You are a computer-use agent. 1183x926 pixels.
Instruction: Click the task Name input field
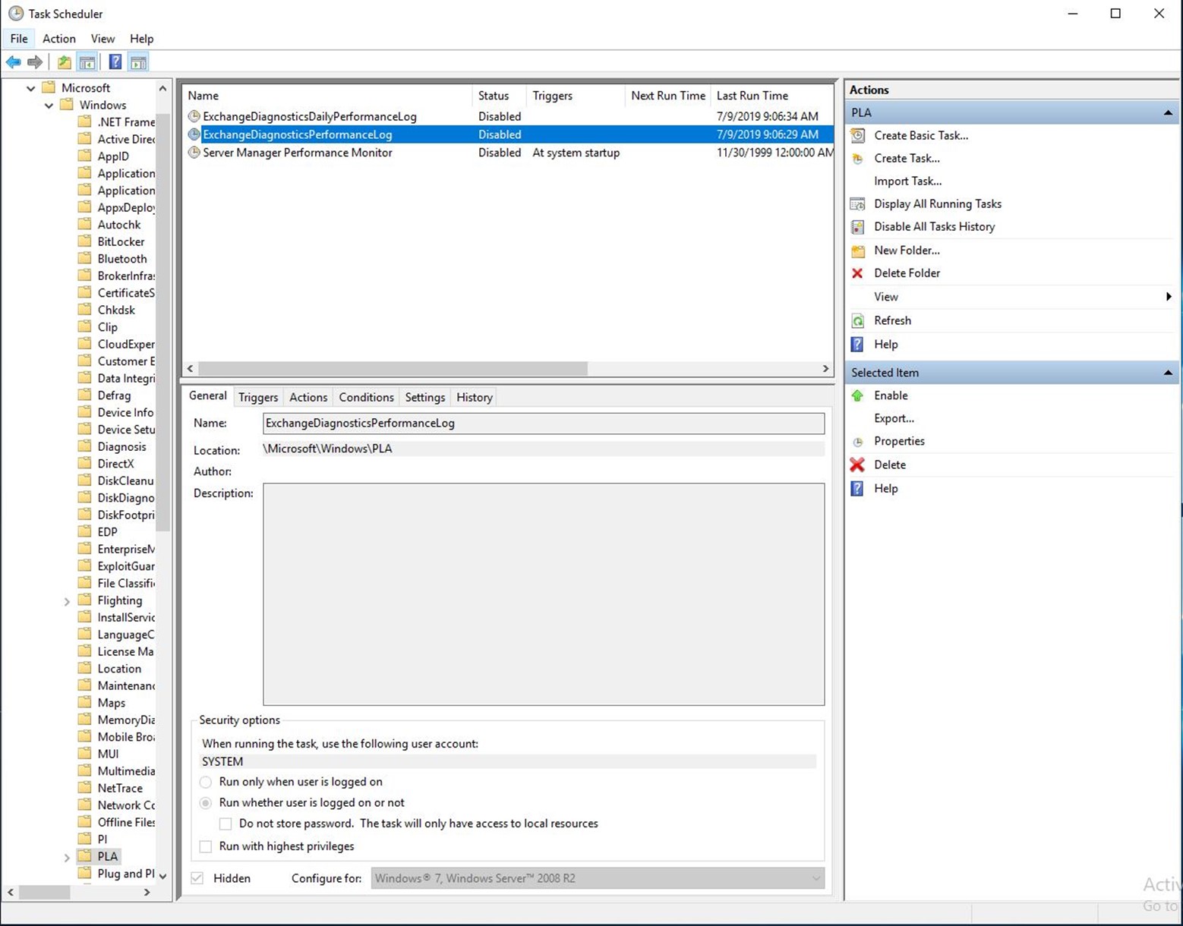pos(544,424)
